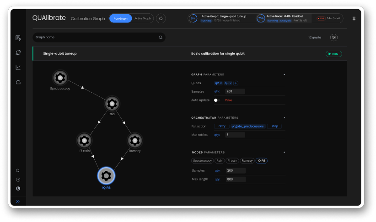Collapse the Orchestrator Parameters section
Screen dimensions: 376x222
pos(284,117)
